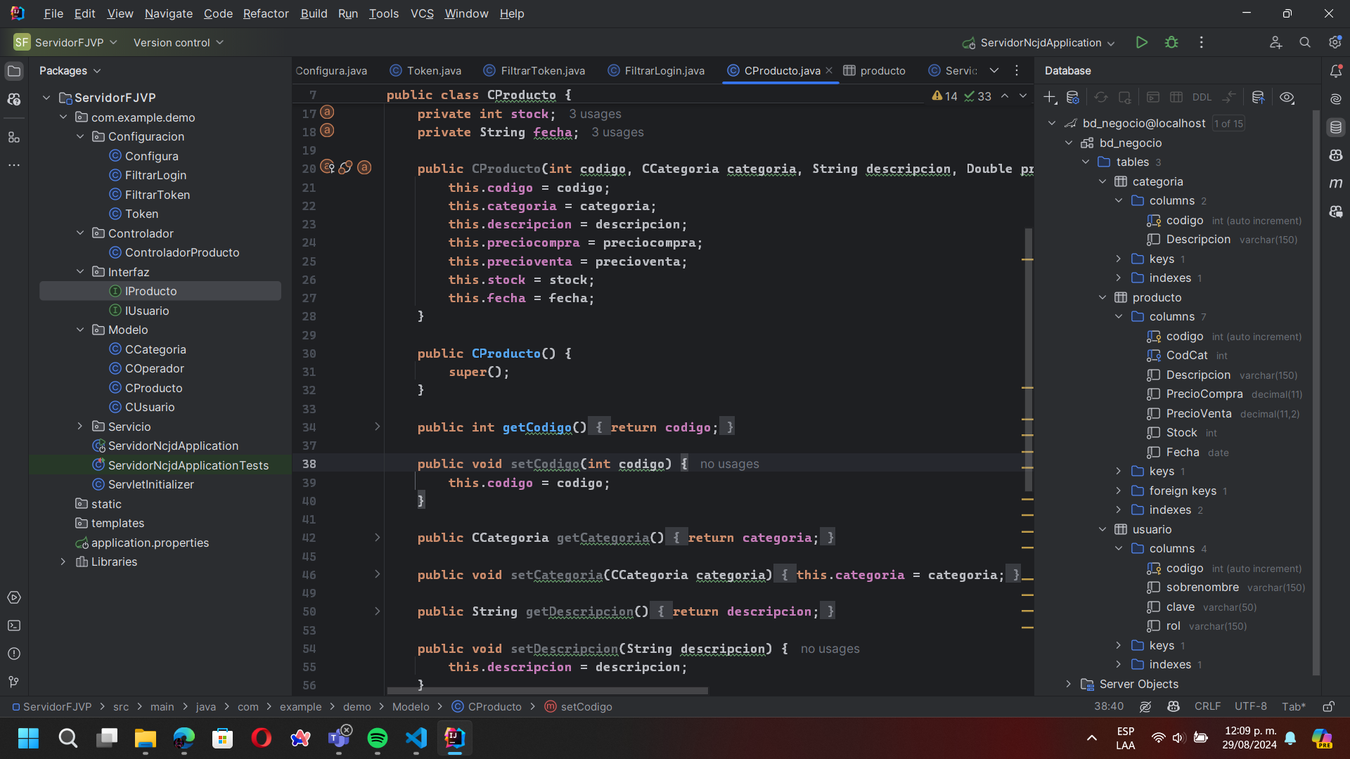Toggle the Tab indentation indicator in status bar

pyautogui.click(x=1294, y=706)
